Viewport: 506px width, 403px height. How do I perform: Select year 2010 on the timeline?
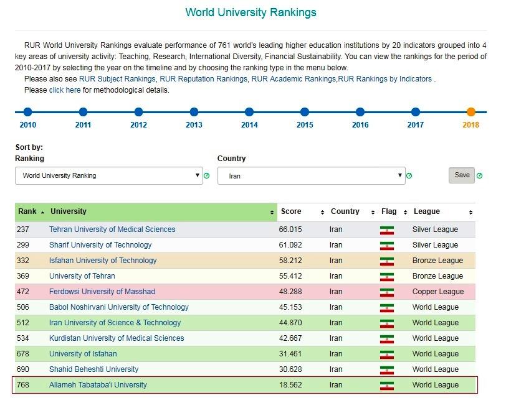(x=28, y=112)
